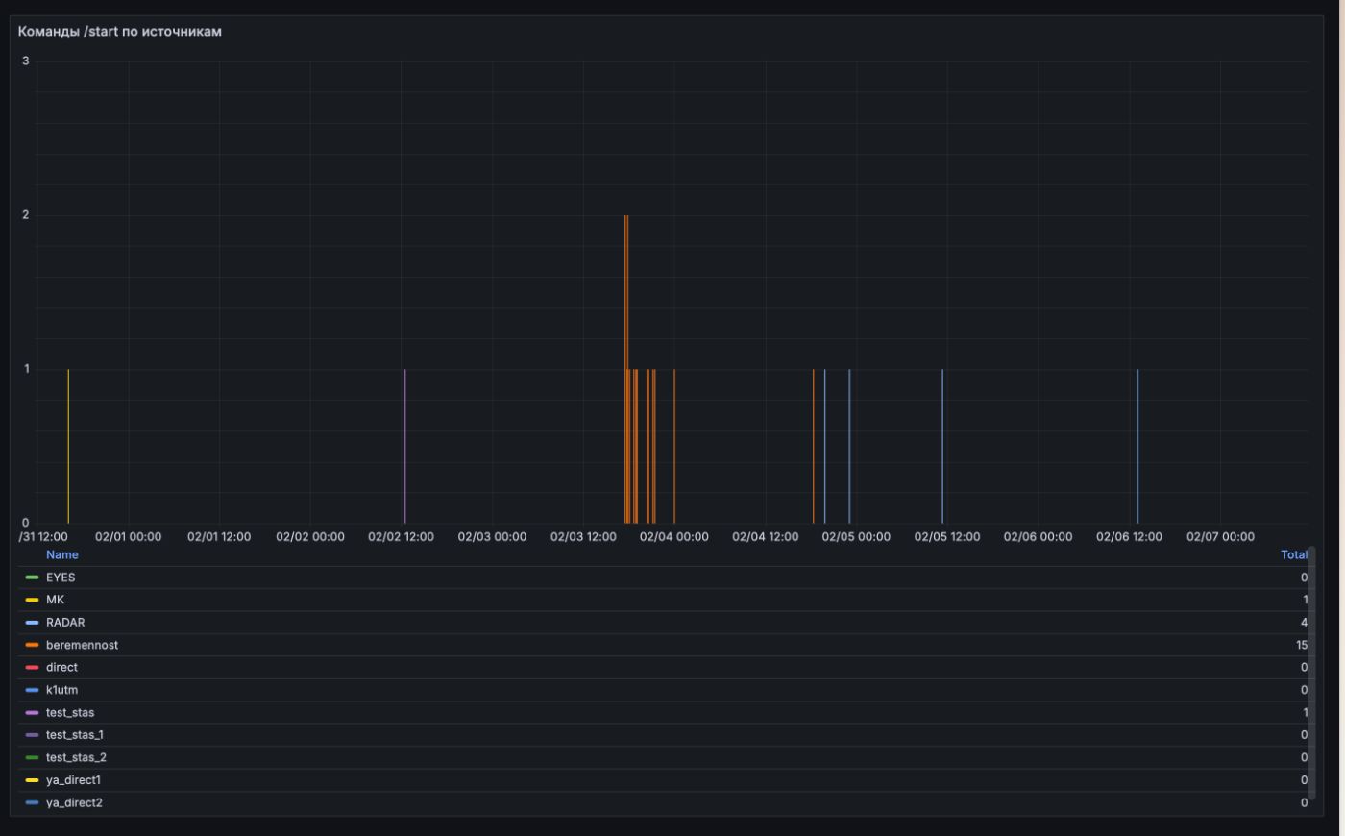Select the MK legend entry
This screenshot has height=836, width=1345.
click(56, 601)
